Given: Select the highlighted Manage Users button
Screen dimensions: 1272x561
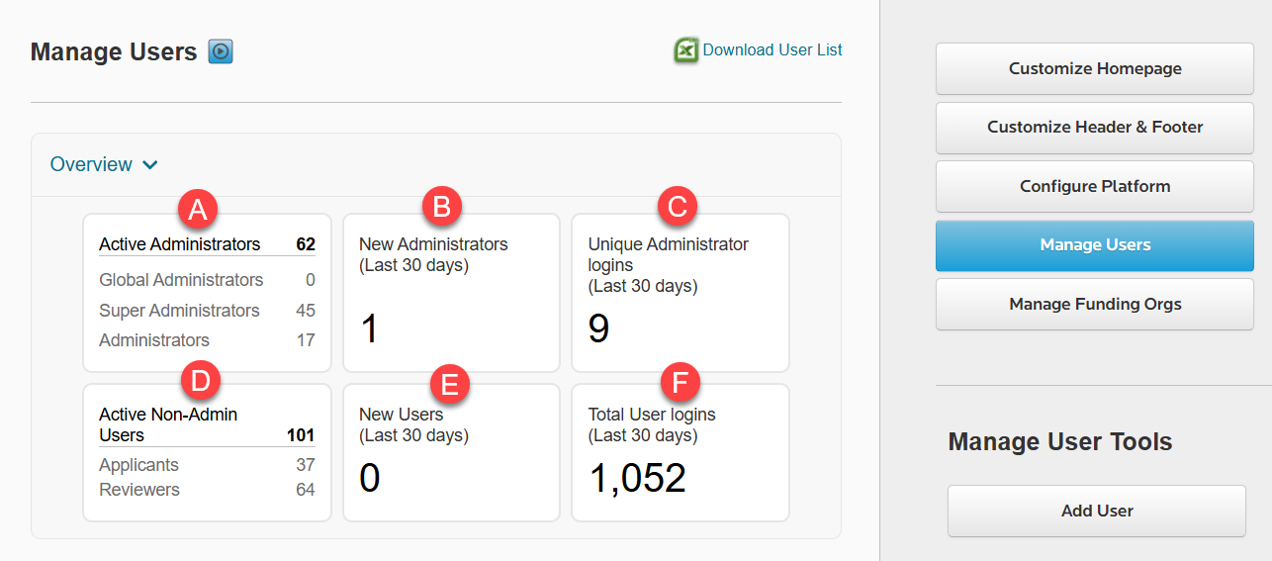Looking at the screenshot, I should pyautogui.click(x=1095, y=245).
